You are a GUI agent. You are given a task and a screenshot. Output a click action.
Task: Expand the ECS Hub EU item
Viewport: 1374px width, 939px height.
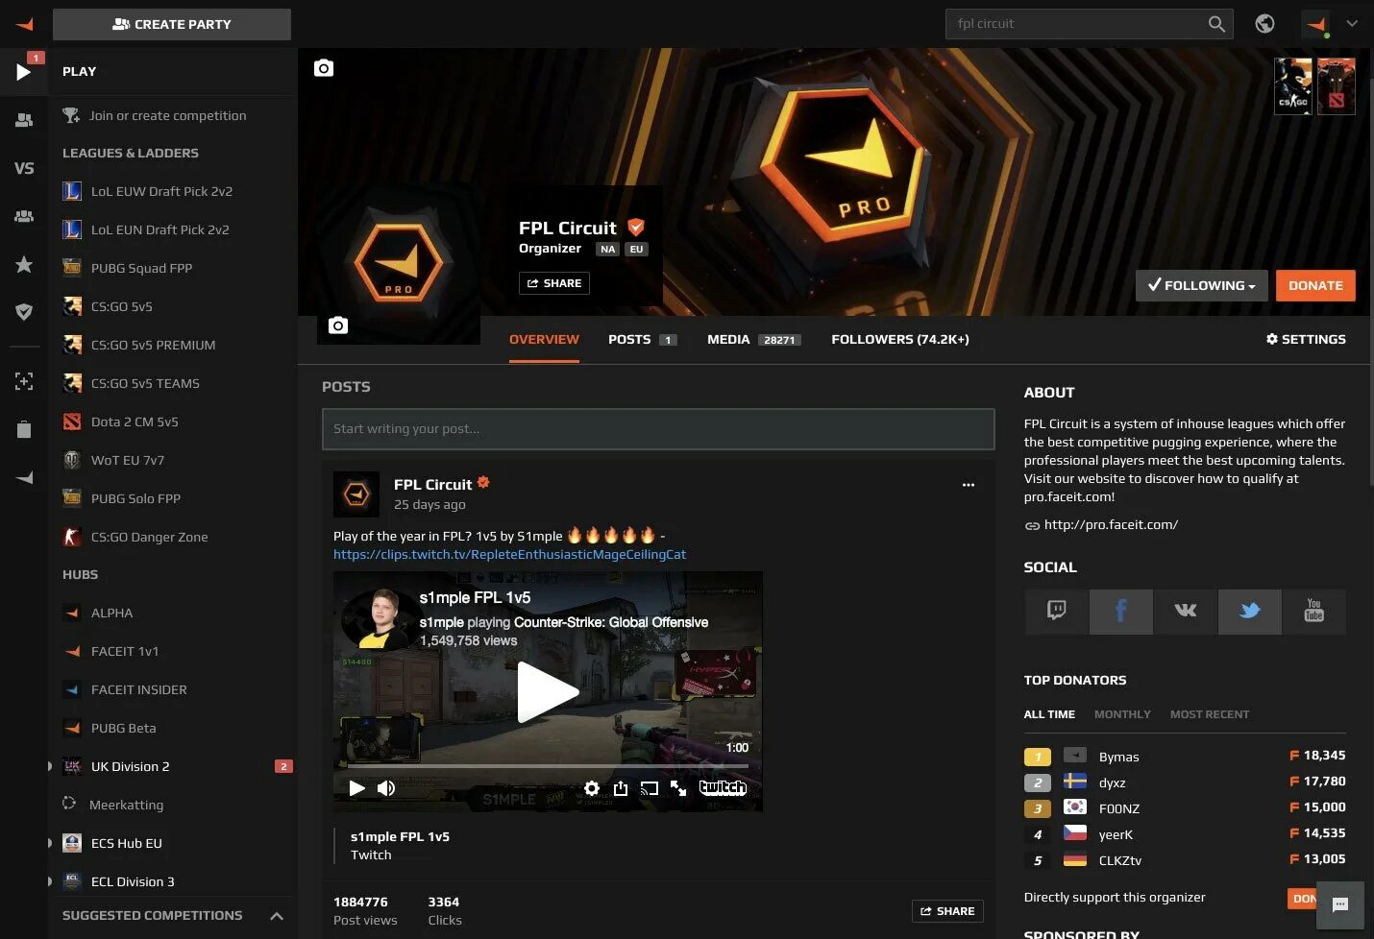click(x=50, y=843)
